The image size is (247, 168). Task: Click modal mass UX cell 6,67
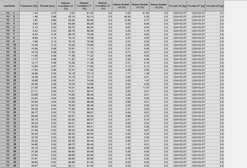[x=122, y=27]
